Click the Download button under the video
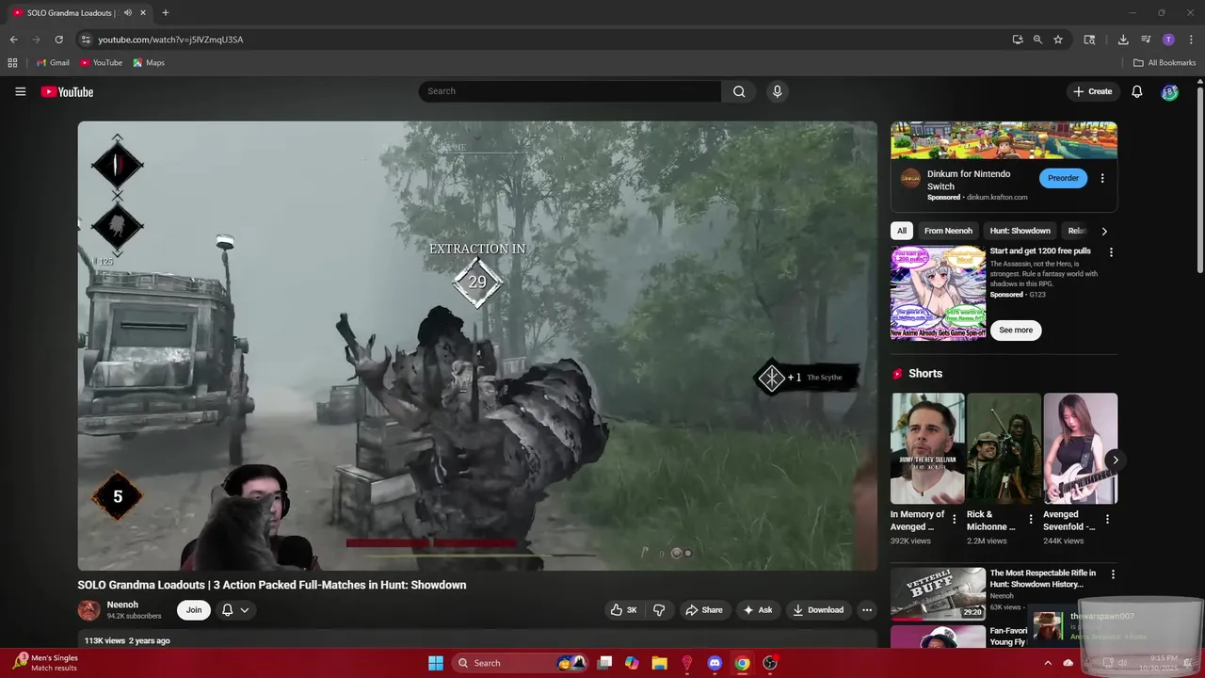 [818, 610]
